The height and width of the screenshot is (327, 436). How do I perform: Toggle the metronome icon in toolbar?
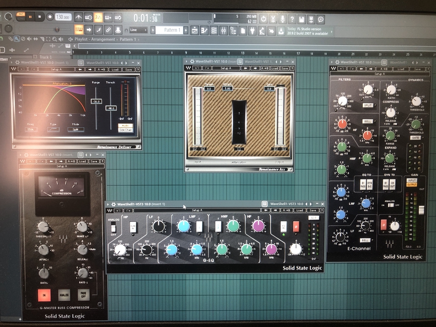click(x=79, y=18)
